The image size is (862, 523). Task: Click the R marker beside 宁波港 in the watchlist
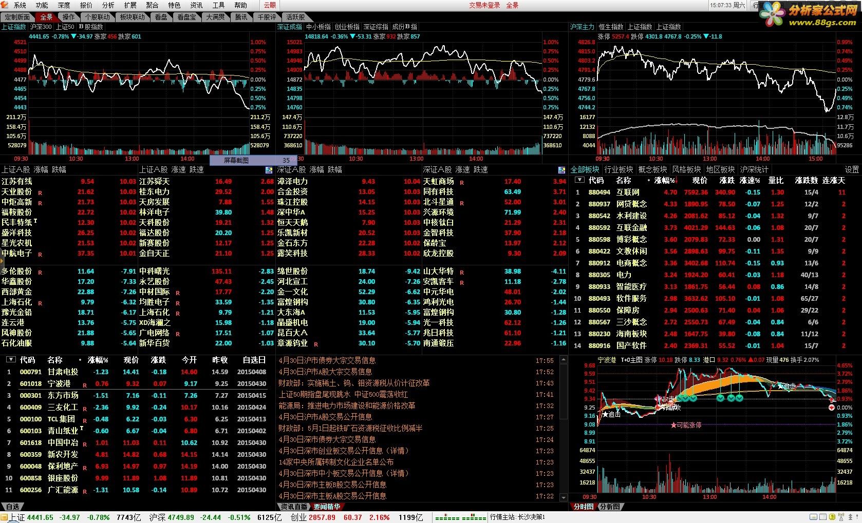click(x=85, y=385)
